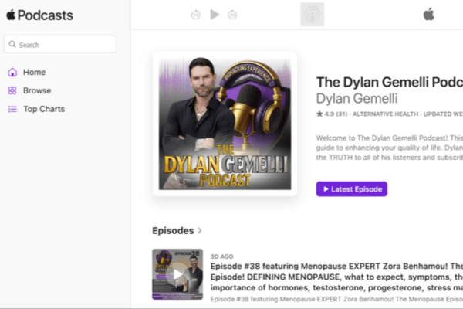This screenshot has width=463, height=309.
Task: Click the Top Charts list icon
Action: click(12, 109)
